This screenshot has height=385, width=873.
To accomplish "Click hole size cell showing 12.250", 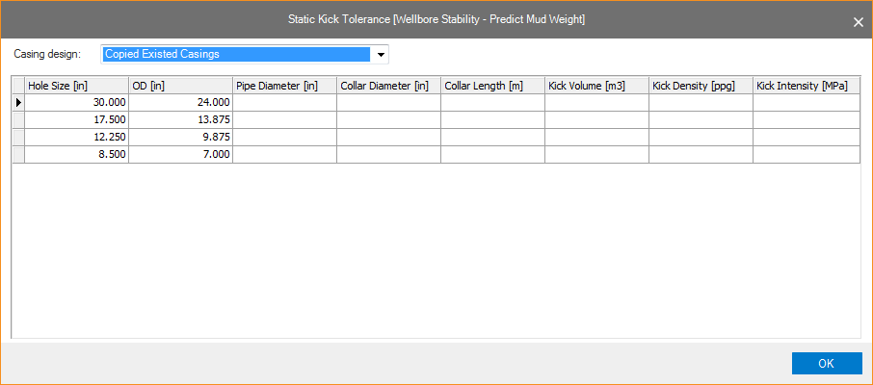I will click(x=76, y=137).
